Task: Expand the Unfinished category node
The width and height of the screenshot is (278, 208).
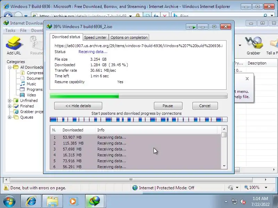Action: (x=10, y=101)
